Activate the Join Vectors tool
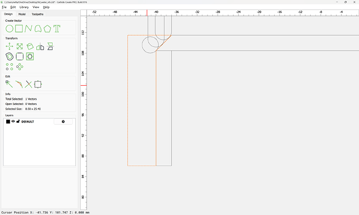Image resolution: width=359 pixels, height=215 pixels. coord(19,84)
